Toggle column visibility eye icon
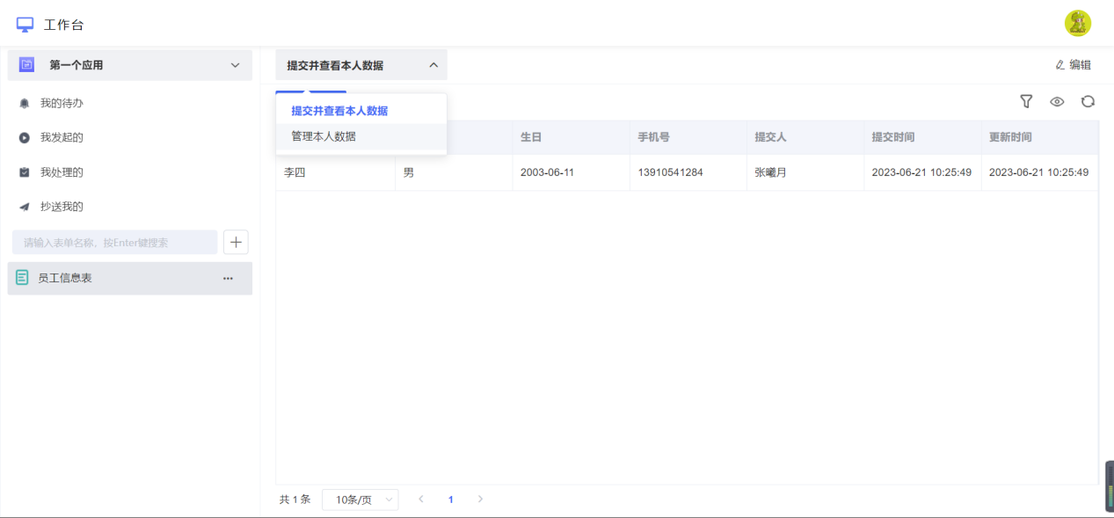Screen dimensions: 1114x518 (1057, 101)
